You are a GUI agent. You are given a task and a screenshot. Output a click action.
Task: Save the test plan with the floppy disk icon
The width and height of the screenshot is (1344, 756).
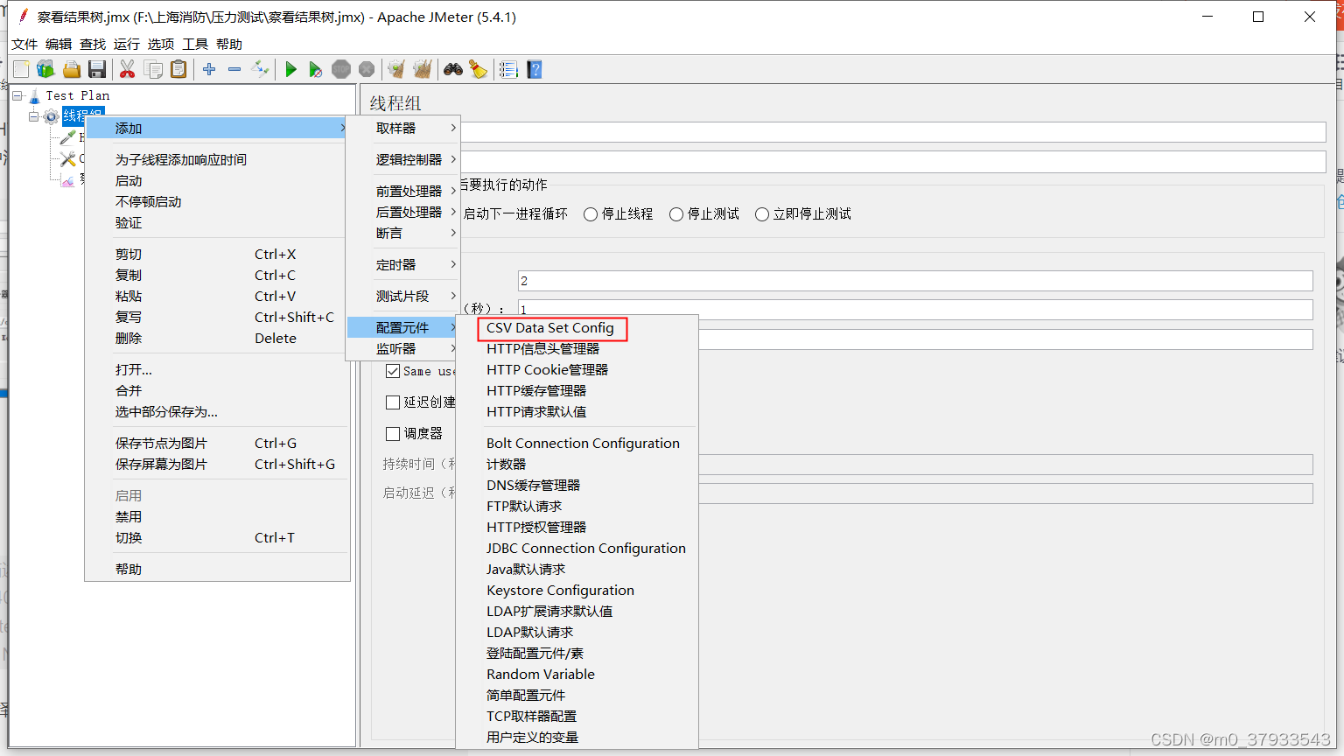97,69
